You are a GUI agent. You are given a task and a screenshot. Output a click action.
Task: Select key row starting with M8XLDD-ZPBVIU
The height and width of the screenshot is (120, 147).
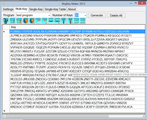tap(77, 63)
